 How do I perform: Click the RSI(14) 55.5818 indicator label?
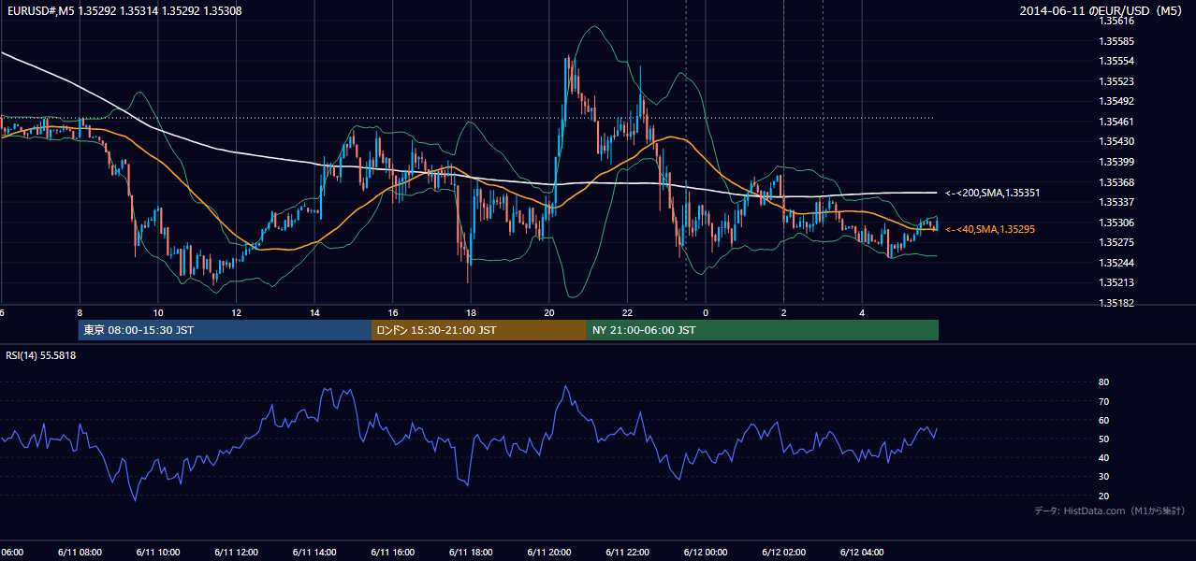(x=41, y=355)
